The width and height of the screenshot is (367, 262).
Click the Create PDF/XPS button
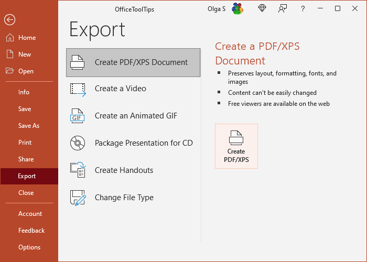(236, 146)
